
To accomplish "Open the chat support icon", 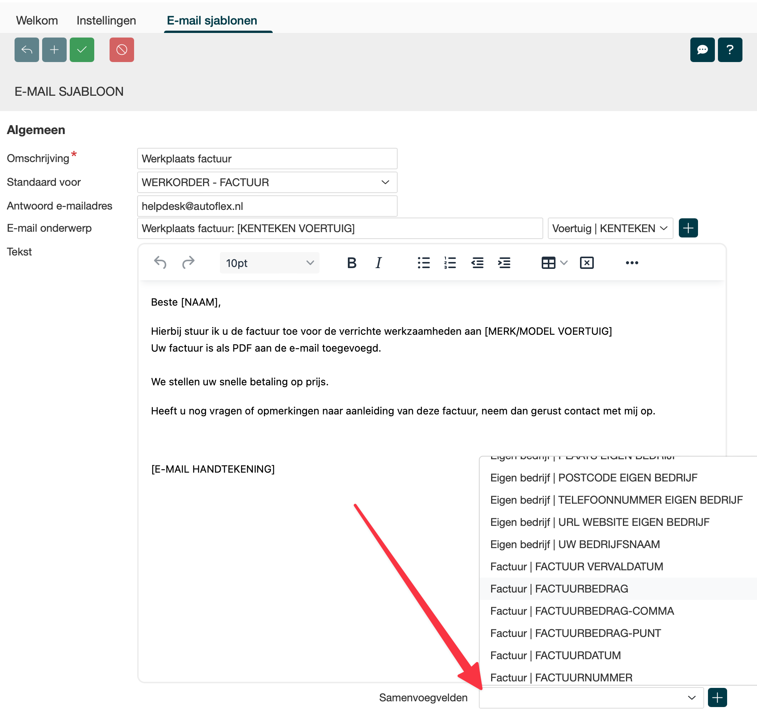I will [702, 50].
